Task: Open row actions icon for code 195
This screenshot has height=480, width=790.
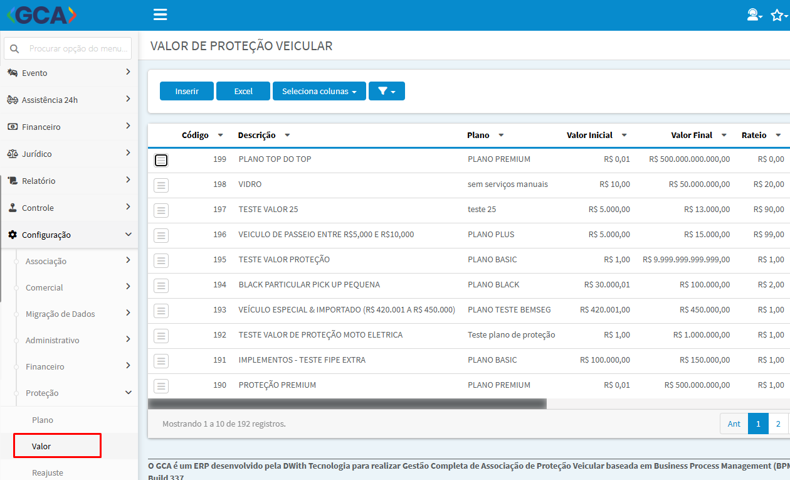Action: pos(161,260)
